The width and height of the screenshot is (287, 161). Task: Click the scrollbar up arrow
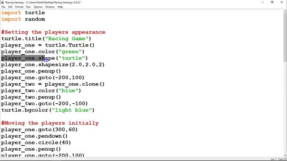tap(285, 11)
